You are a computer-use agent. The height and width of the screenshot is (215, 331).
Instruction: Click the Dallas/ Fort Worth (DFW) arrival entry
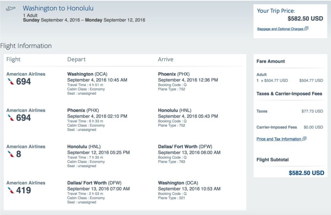coord(185,147)
